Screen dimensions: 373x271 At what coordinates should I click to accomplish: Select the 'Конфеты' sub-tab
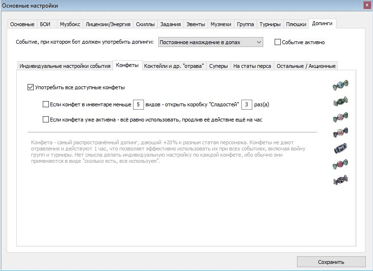point(127,65)
